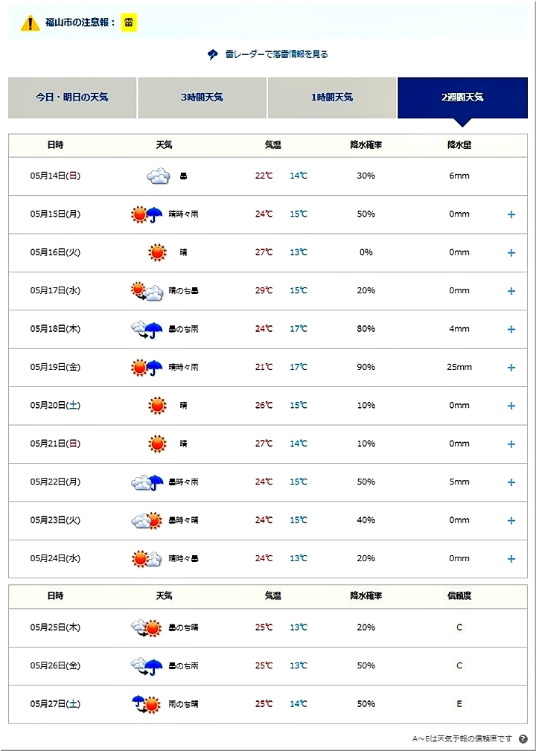
Task: Click the cloudy icon for 05月14日
Action: (158, 176)
